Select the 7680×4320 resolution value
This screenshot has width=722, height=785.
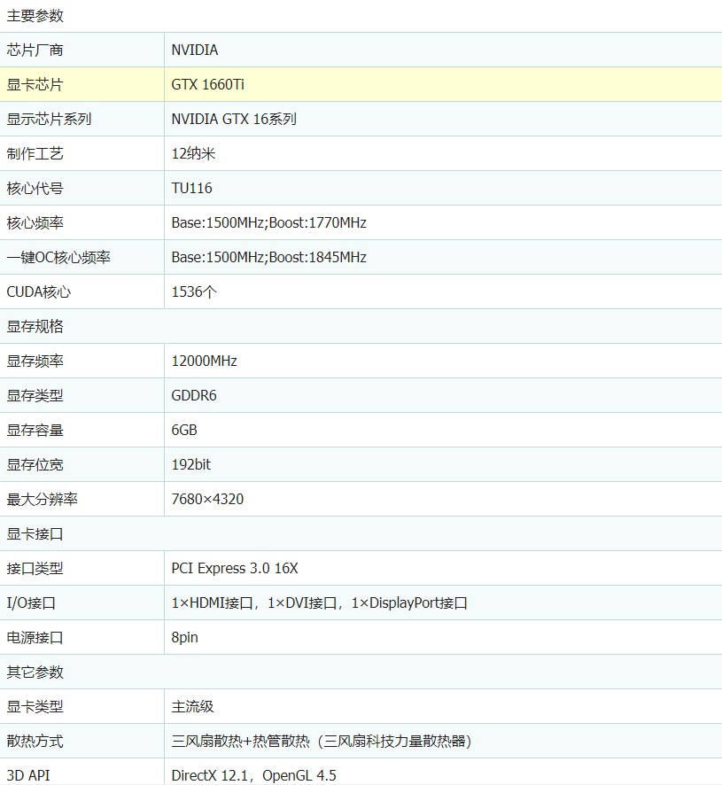tap(207, 499)
